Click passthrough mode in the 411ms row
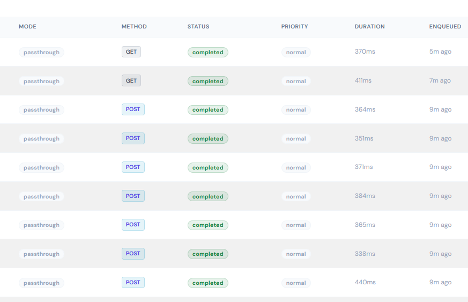The height and width of the screenshot is (302, 468). [x=41, y=81]
